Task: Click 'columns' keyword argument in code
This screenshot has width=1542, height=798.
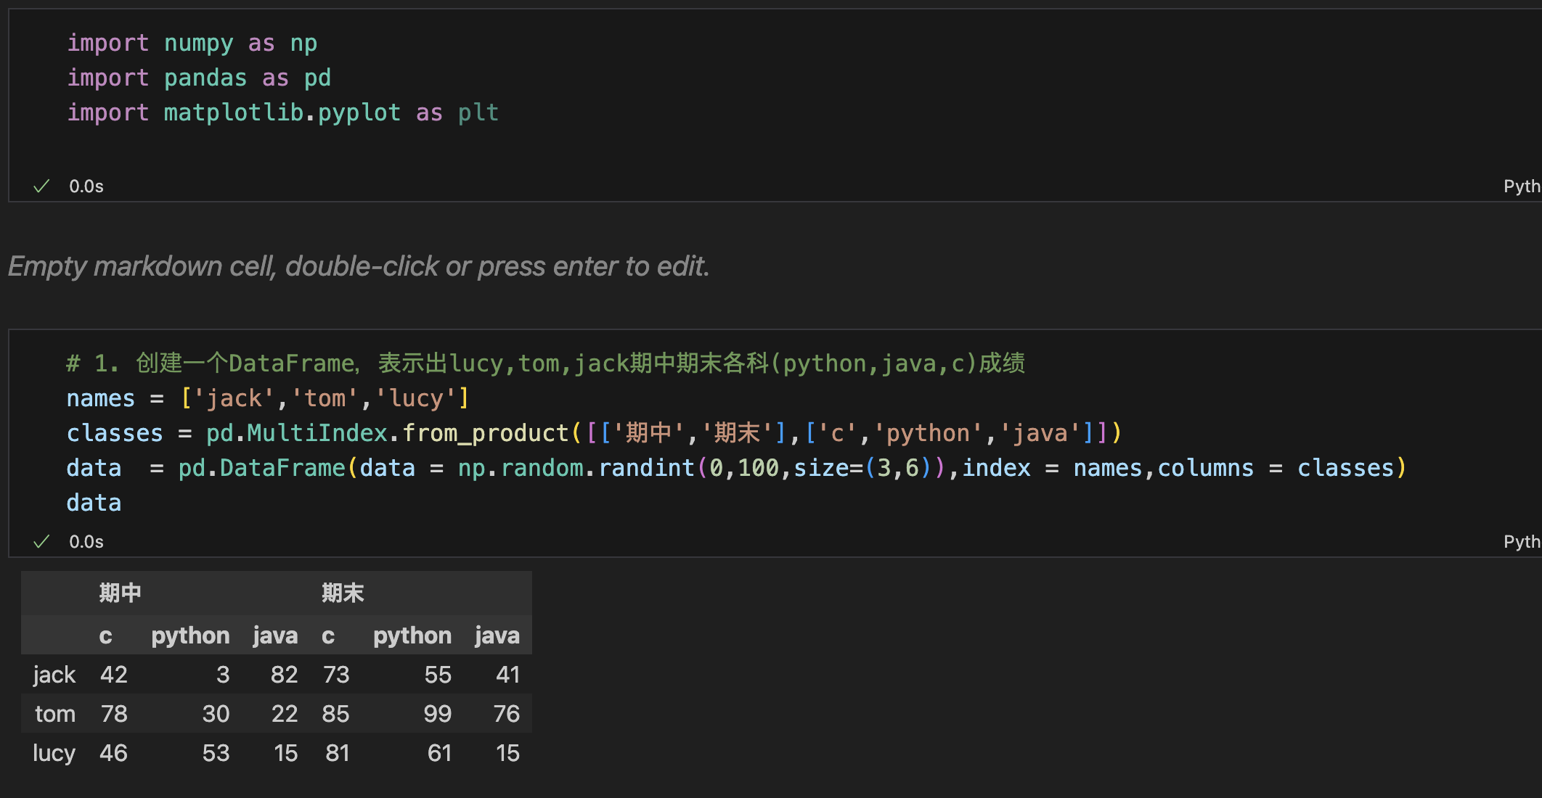Action: (1205, 468)
